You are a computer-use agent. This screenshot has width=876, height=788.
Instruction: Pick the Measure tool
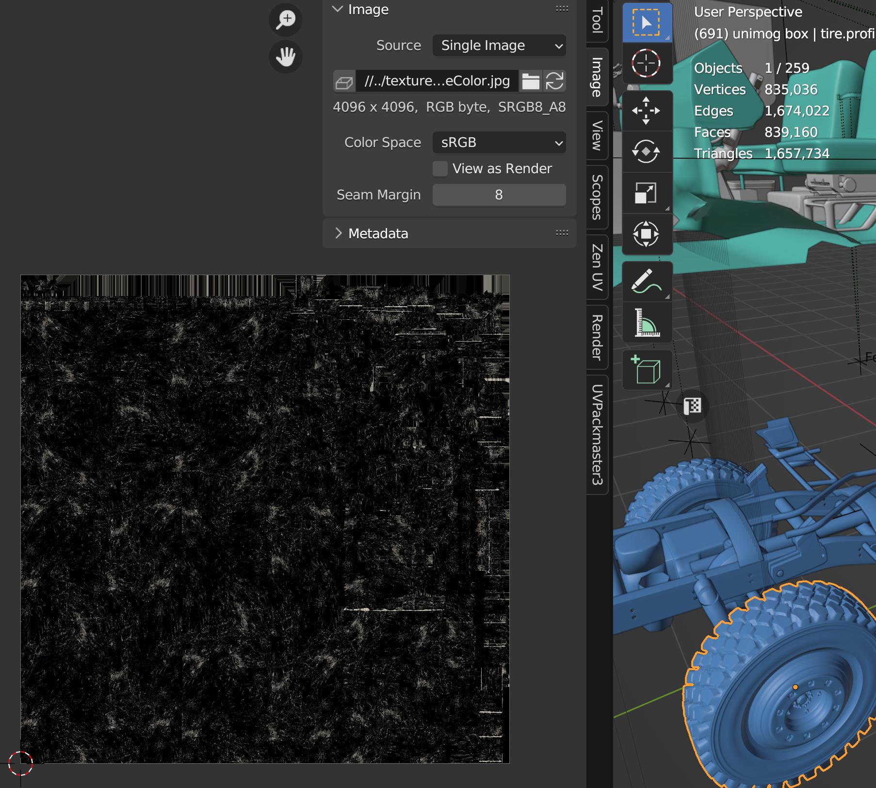(x=647, y=323)
